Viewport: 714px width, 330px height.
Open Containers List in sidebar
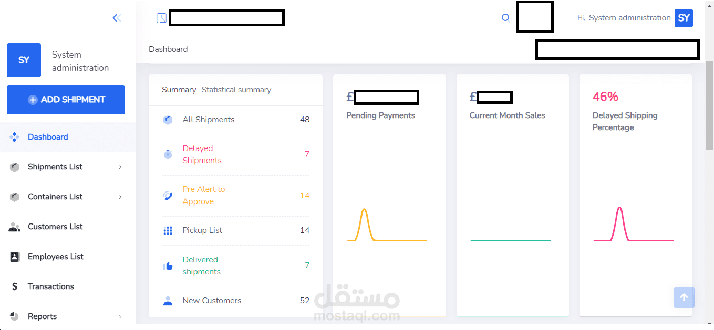pos(68,197)
